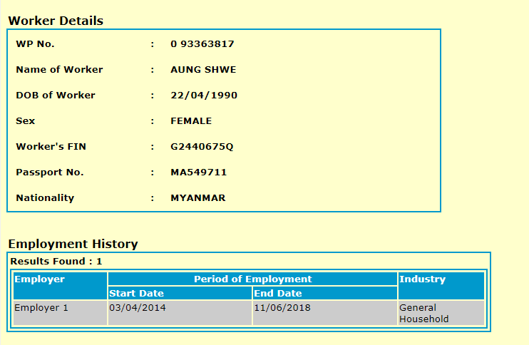The width and height of the screenshot is (529, 345).
Task: Select the WP No. value 0 93363817
Action: click(x=202, y=44)
